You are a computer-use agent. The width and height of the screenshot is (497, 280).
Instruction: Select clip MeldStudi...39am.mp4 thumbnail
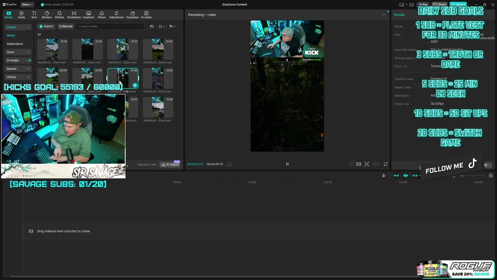pyautogui.click(x=158, y=78)
